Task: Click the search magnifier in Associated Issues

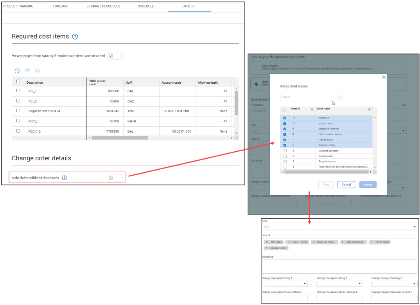Action: tap(339, 97)
